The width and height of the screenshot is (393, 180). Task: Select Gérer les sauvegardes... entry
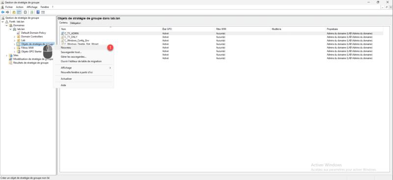point(84,57)
